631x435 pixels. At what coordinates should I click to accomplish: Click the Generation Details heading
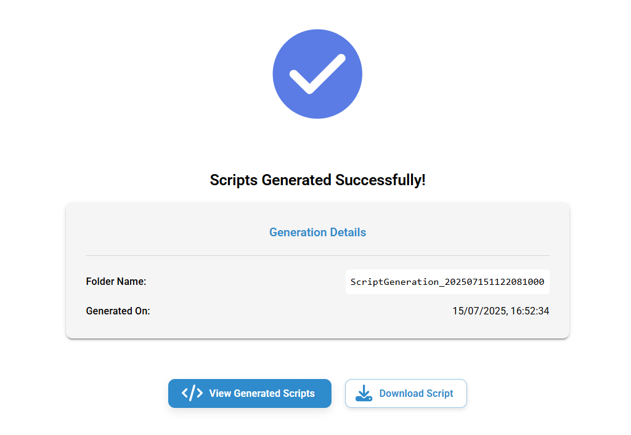click(x=317, y=232)
